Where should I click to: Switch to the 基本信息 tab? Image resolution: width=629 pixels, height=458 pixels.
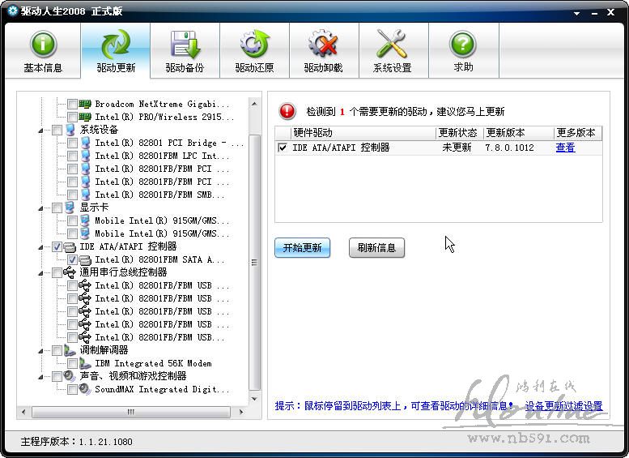click(x=43, y=50)
